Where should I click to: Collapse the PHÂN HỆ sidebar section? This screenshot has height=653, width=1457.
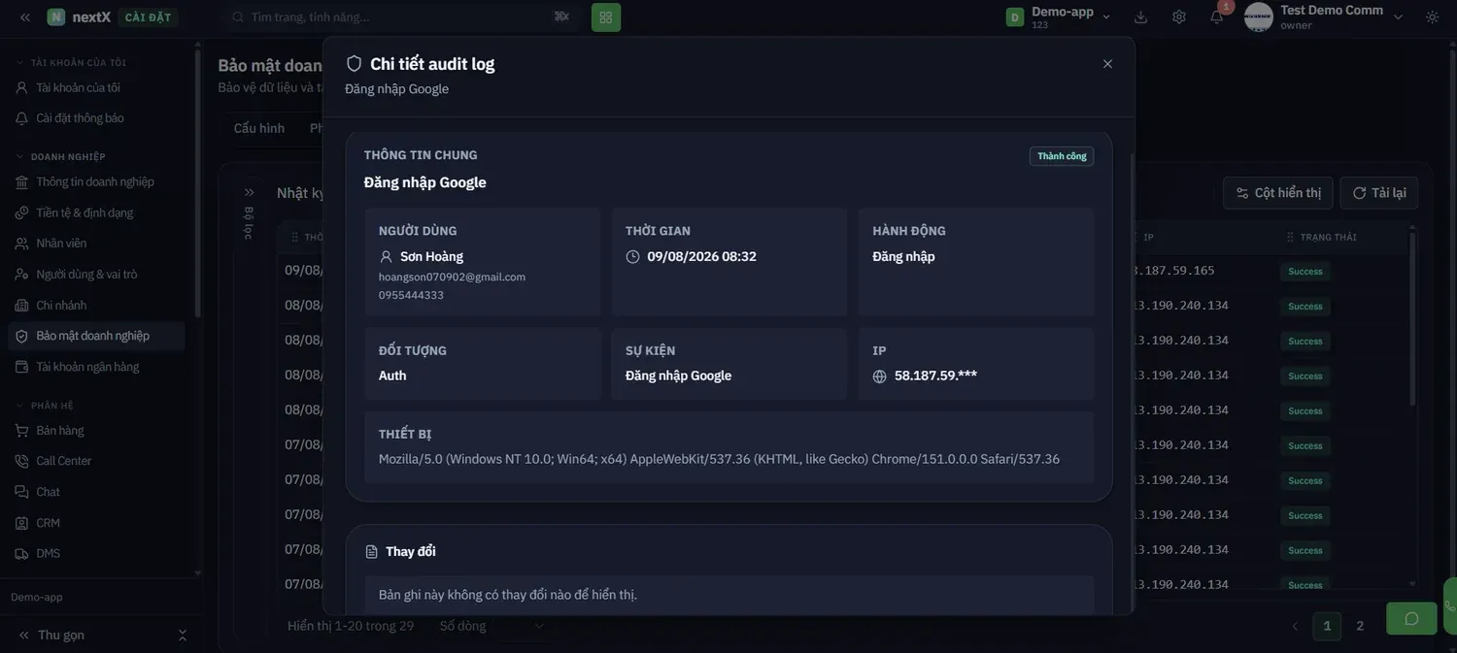19,405
